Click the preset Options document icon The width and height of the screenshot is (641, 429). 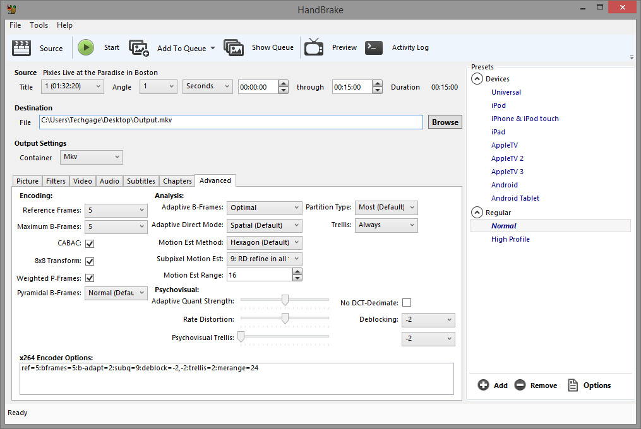coord(573,385)
